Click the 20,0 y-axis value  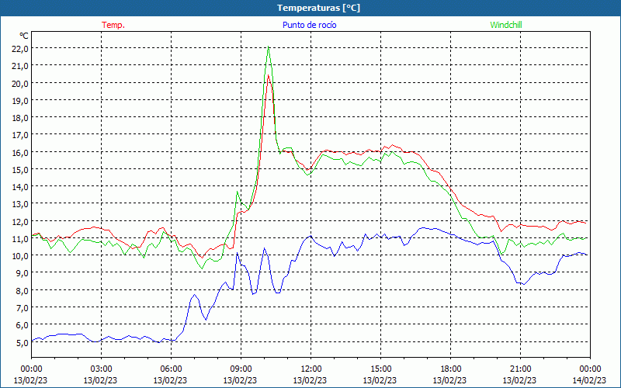pos(21,83)
